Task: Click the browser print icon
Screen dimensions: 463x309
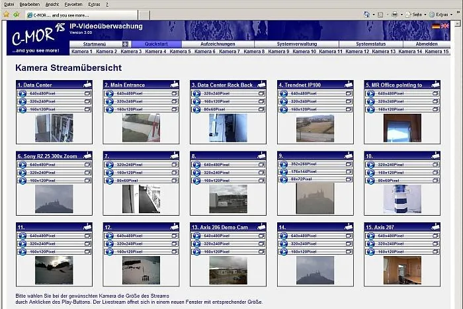Action: 394,14
